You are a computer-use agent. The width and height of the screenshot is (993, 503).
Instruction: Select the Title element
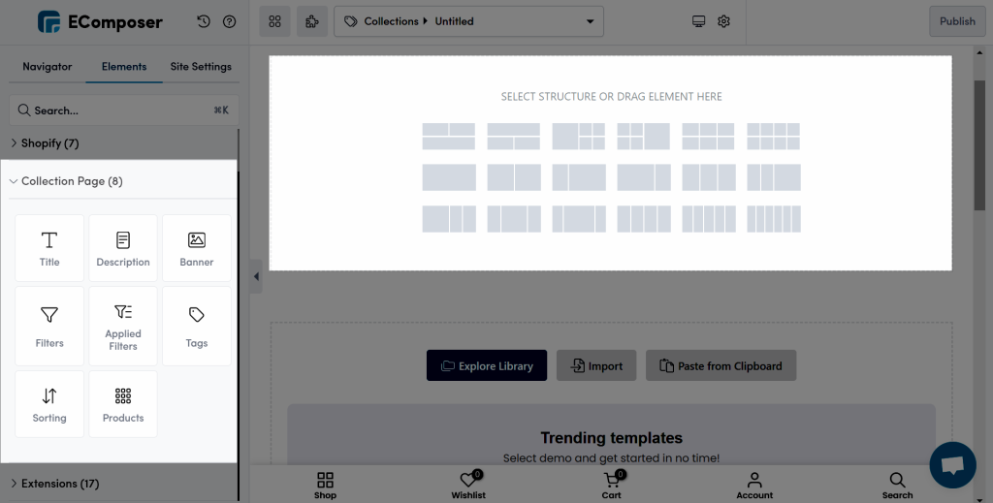click(x=49, y=248)
